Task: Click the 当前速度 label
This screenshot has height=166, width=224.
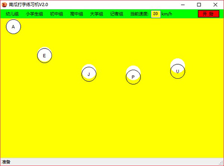Action: coord(139,14)
